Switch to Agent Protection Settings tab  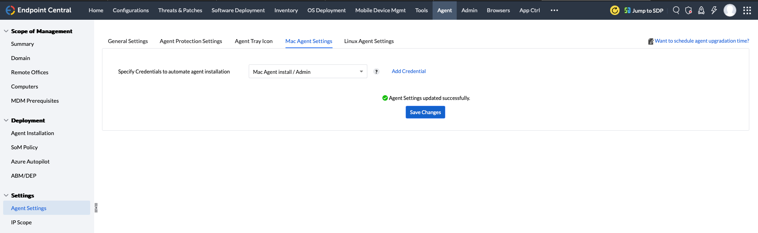191,41
